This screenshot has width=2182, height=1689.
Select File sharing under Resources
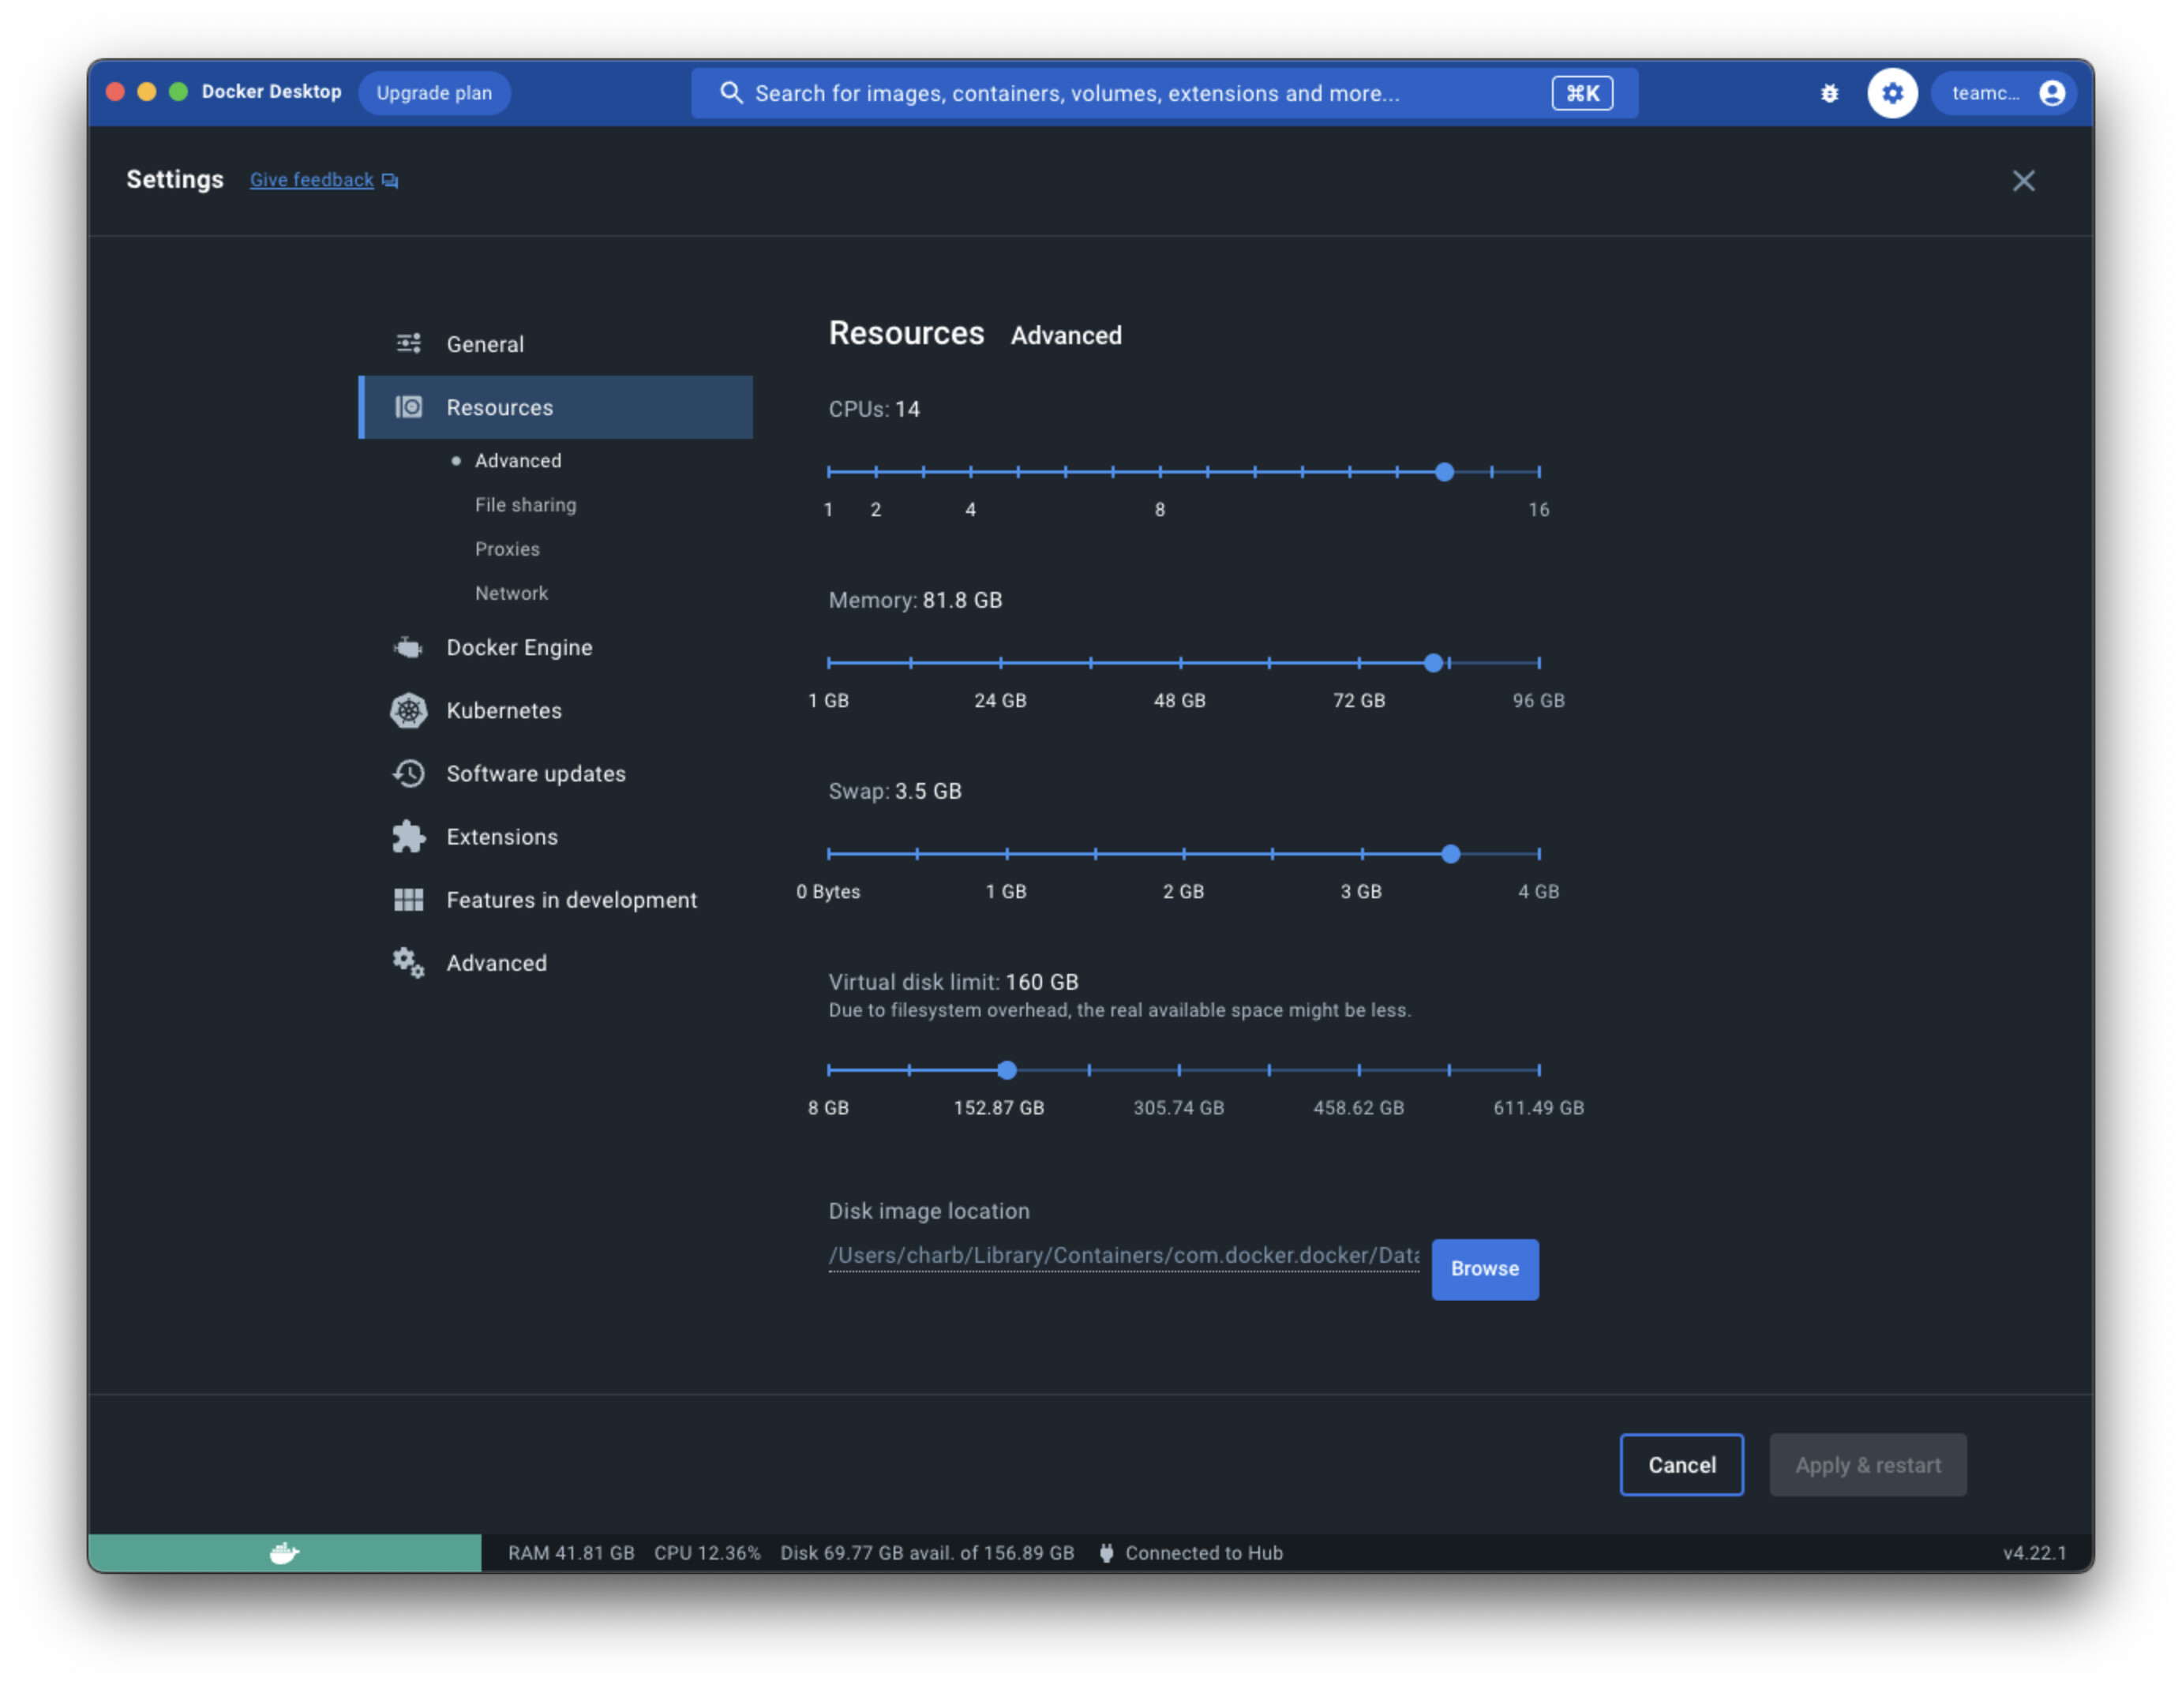526,504
